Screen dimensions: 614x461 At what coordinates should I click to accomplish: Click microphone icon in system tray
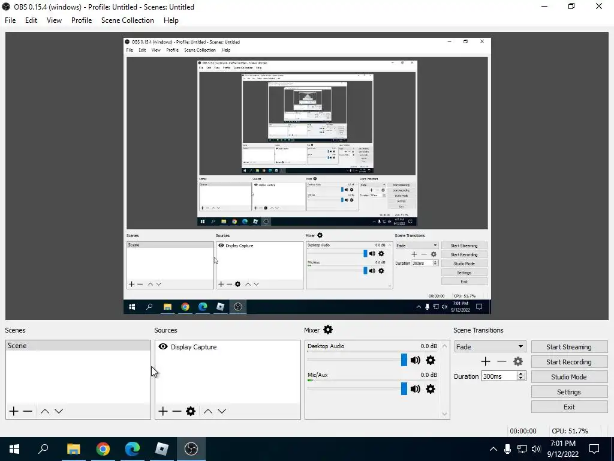point(507,449)
